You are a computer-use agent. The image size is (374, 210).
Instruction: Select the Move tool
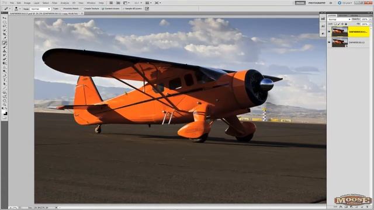click(x=5, y=18)
